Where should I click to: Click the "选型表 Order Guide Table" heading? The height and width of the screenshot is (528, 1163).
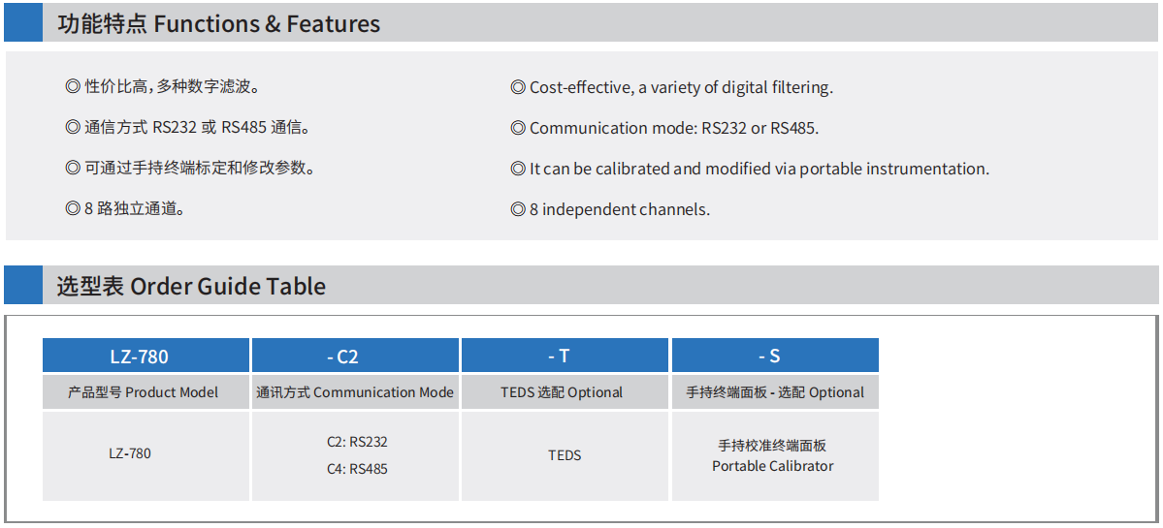tap(191, 286)
